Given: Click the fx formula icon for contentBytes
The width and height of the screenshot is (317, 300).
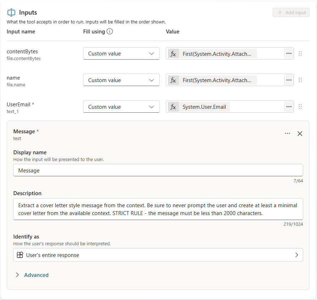Looking at the screenshot, I should [173, 54].
